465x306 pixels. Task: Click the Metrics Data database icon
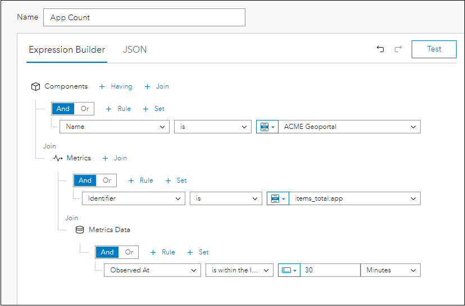tap(80, 230)
